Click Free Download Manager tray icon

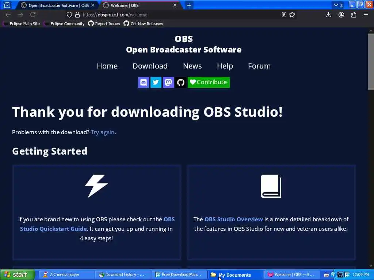347,275
